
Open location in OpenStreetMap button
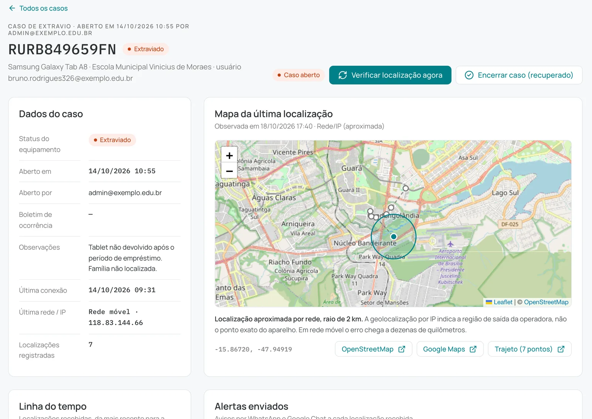(x=373, y=349)
